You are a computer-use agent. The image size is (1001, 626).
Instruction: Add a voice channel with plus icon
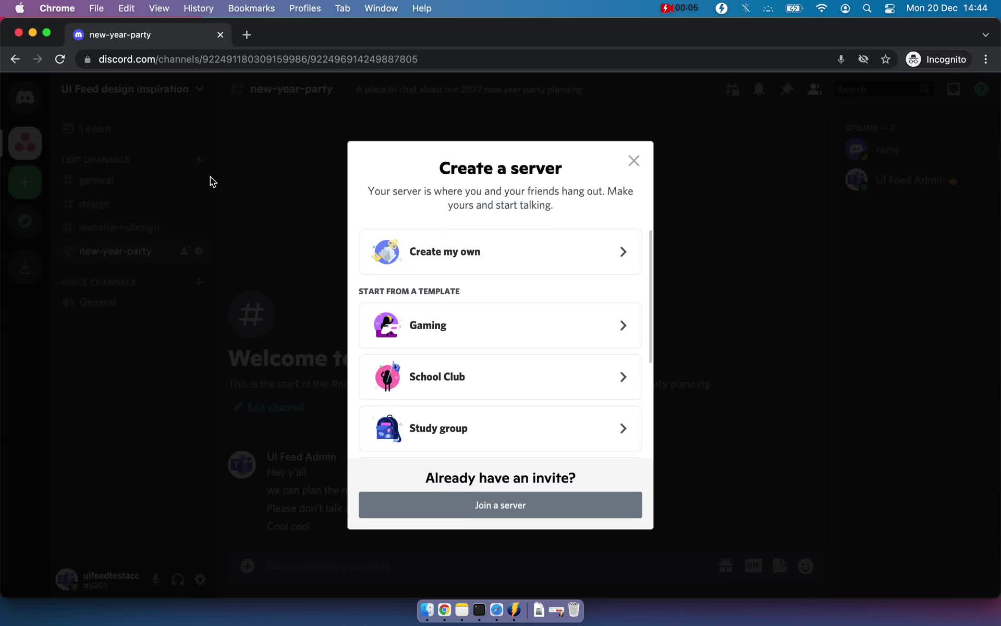pos(199,282)
